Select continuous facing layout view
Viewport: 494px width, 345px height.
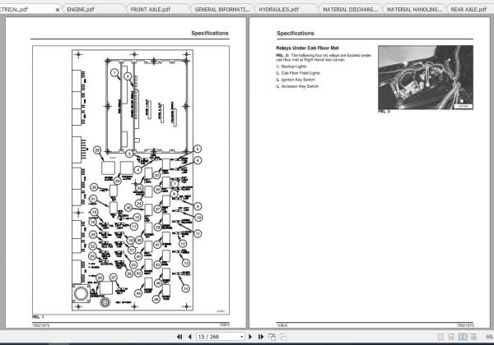point(473,337)
